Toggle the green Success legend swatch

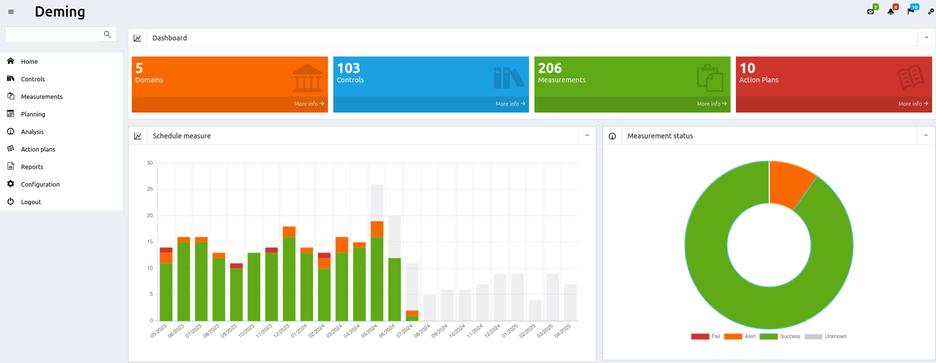(x=769, y=336)
